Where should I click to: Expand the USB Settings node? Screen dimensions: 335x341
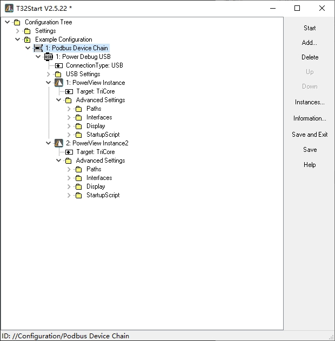pyautogui.click(x=49, y=74)
